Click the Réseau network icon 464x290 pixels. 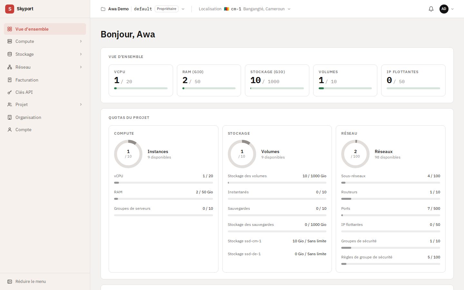click(10, 67)
